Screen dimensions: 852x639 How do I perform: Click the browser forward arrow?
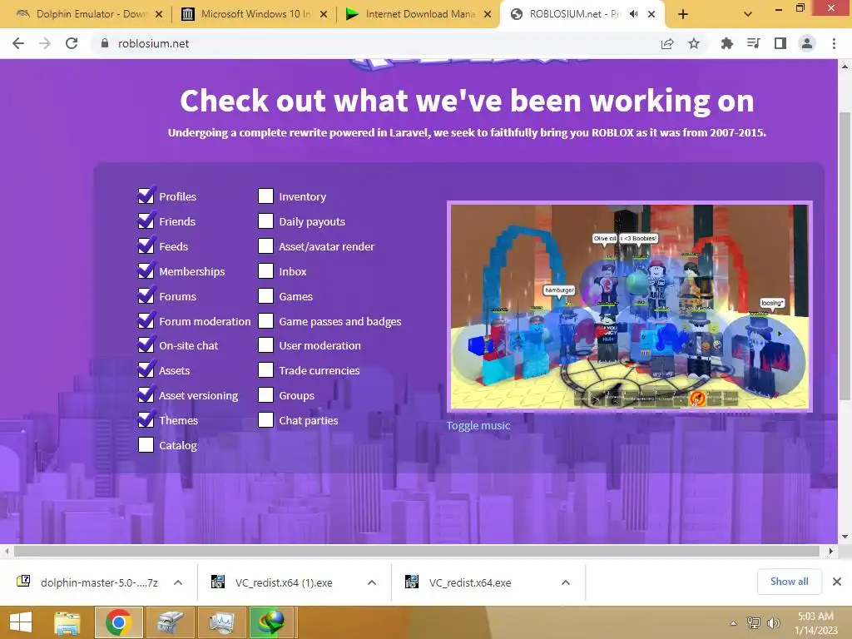(45, 43)
